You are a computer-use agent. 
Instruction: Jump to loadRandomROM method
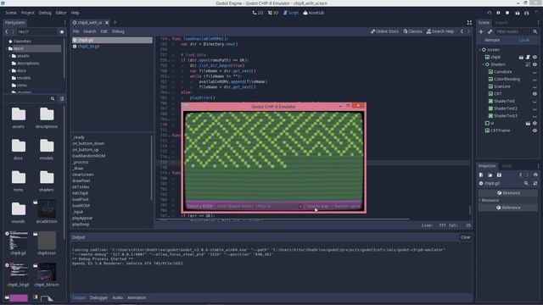pyautogui.click(x=88, y=156)
